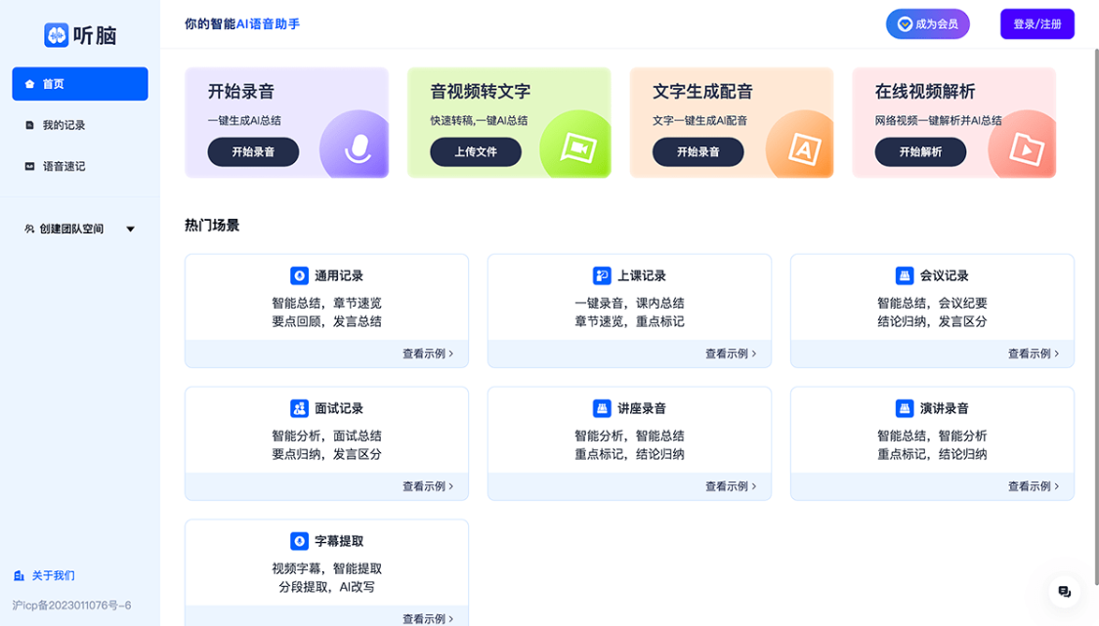The height and width of the screenshot is (626, 1099).
Task: Expand 查看示例 under 会议记录
Action: (x=1034, y=354)
